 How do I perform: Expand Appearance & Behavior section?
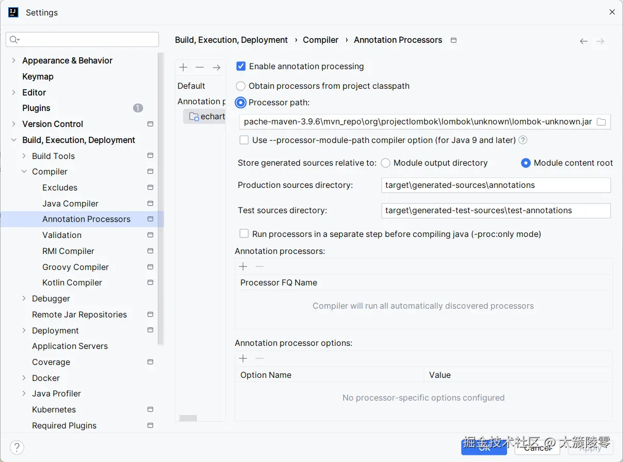[x=13, y=60]
